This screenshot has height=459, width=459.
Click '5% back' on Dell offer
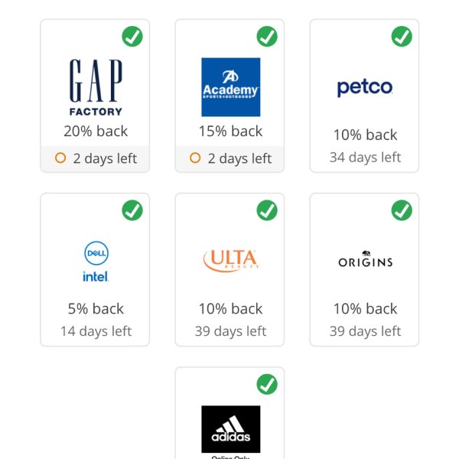tap(96, 308)
